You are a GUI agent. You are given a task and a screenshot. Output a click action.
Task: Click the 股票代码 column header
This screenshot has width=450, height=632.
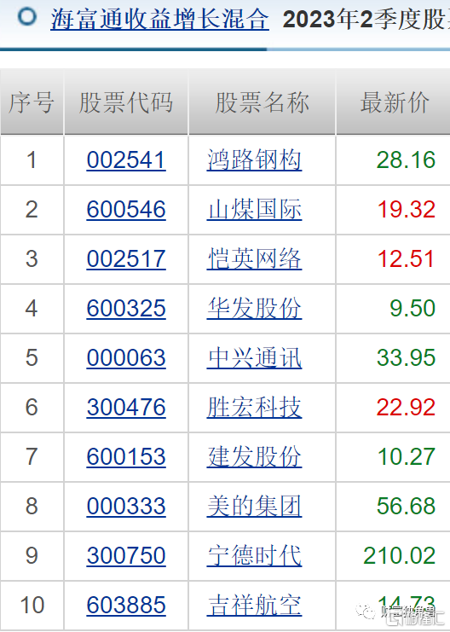tap(126, 102)
